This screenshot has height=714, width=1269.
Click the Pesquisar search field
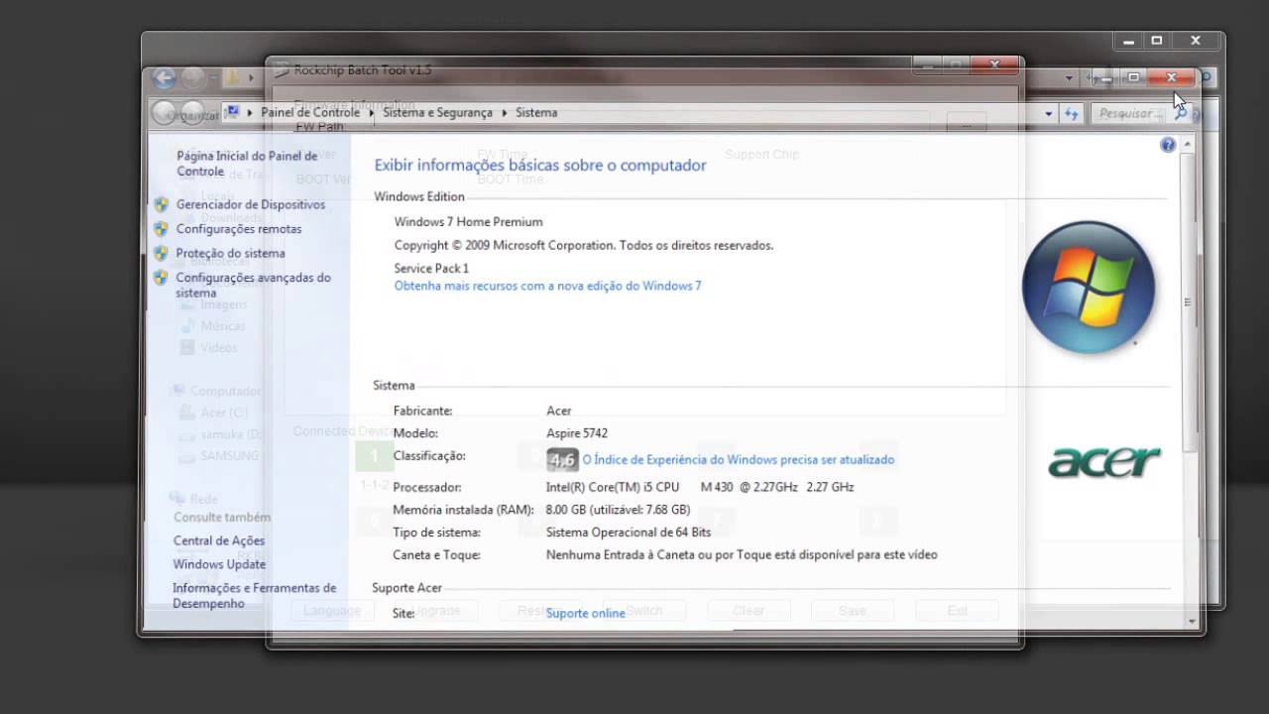1130,113
